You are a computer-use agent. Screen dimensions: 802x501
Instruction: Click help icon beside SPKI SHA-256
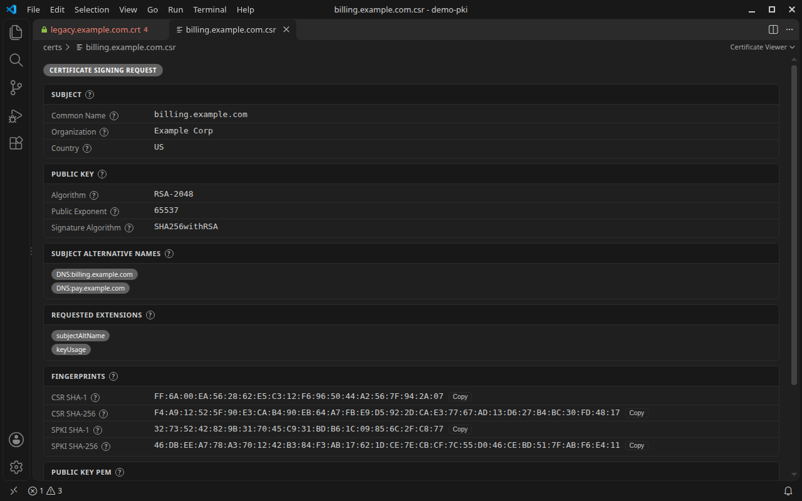pos(106,447)
